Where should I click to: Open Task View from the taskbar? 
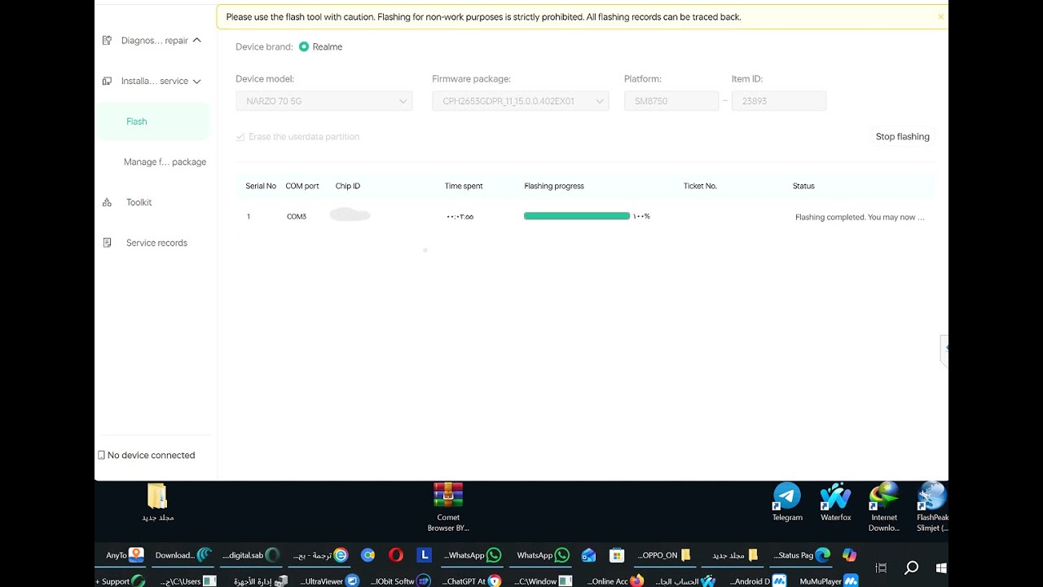click(x=881, y=567)
